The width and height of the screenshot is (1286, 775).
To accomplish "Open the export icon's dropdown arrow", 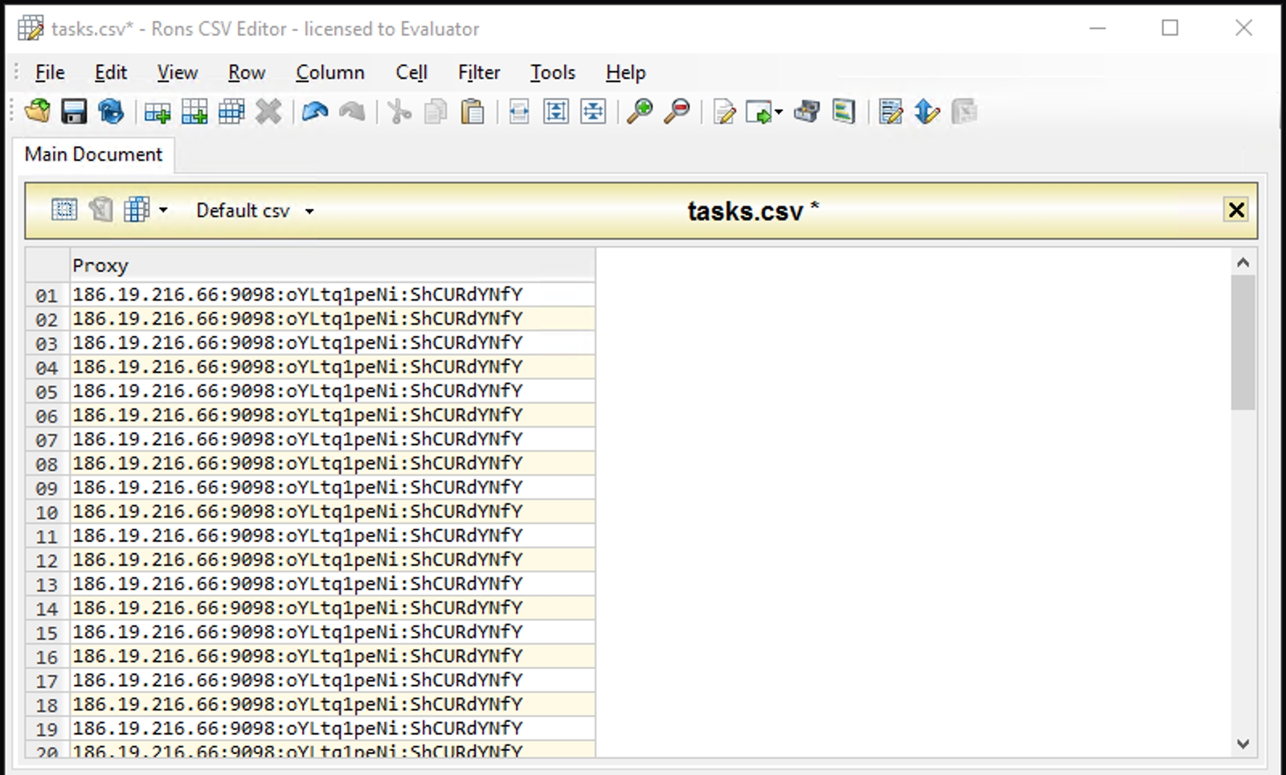I will coord(779,112).
